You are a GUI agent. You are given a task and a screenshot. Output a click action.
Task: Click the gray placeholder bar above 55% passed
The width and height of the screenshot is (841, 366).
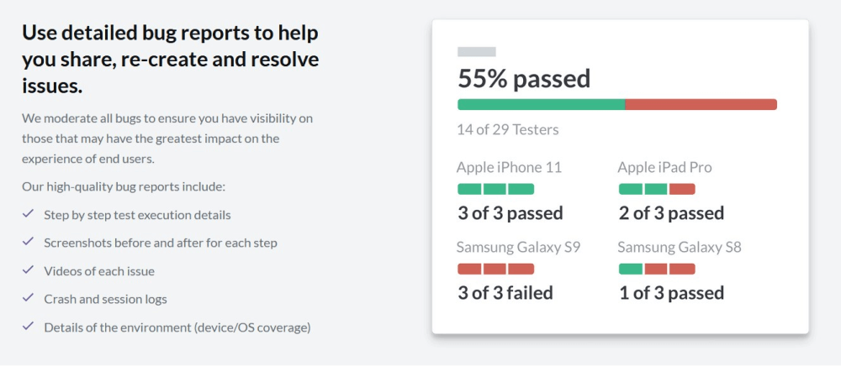tap(476, 52)
